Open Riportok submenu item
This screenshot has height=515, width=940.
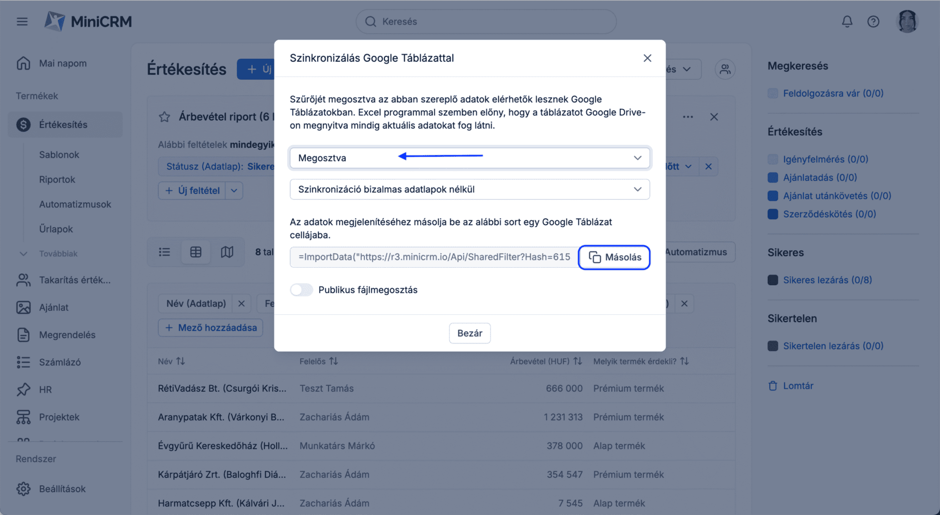[x=57, y=180]
